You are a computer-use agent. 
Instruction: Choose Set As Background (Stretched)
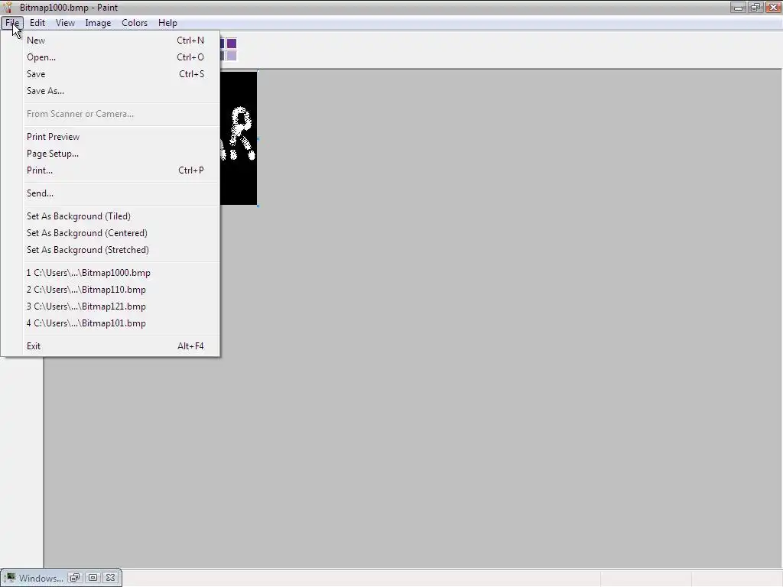[111, 250]
